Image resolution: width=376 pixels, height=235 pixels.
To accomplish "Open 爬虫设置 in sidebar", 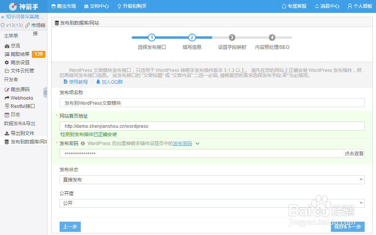I will click(x=17, y=63).
